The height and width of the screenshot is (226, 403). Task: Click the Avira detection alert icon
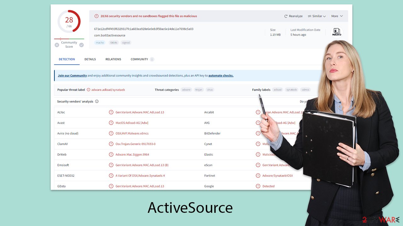coord(111,133)
